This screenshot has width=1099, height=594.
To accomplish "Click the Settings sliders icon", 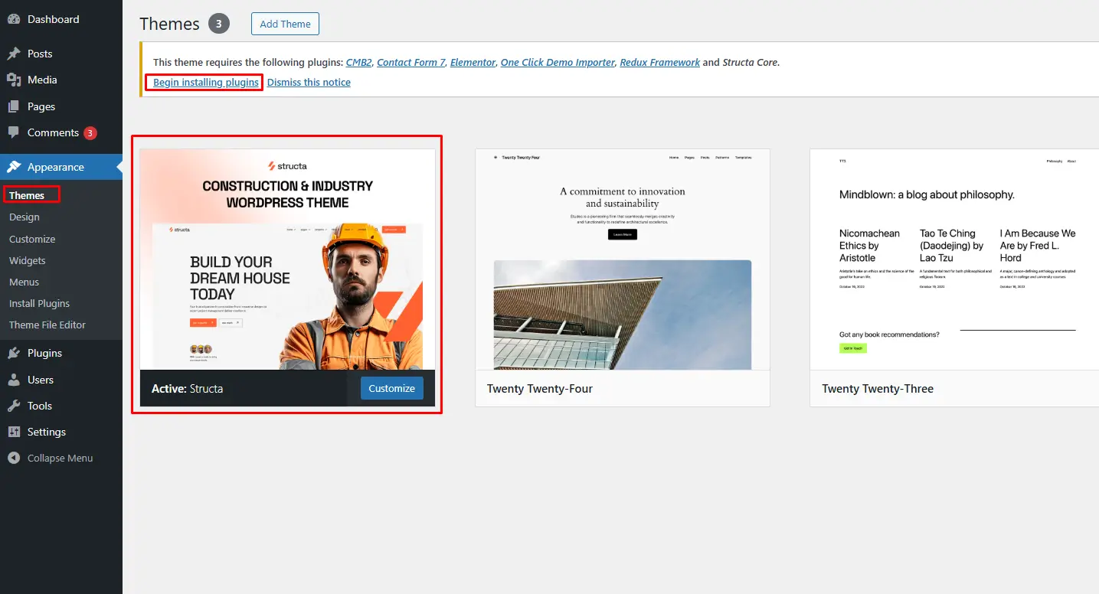I will [14, 432].
